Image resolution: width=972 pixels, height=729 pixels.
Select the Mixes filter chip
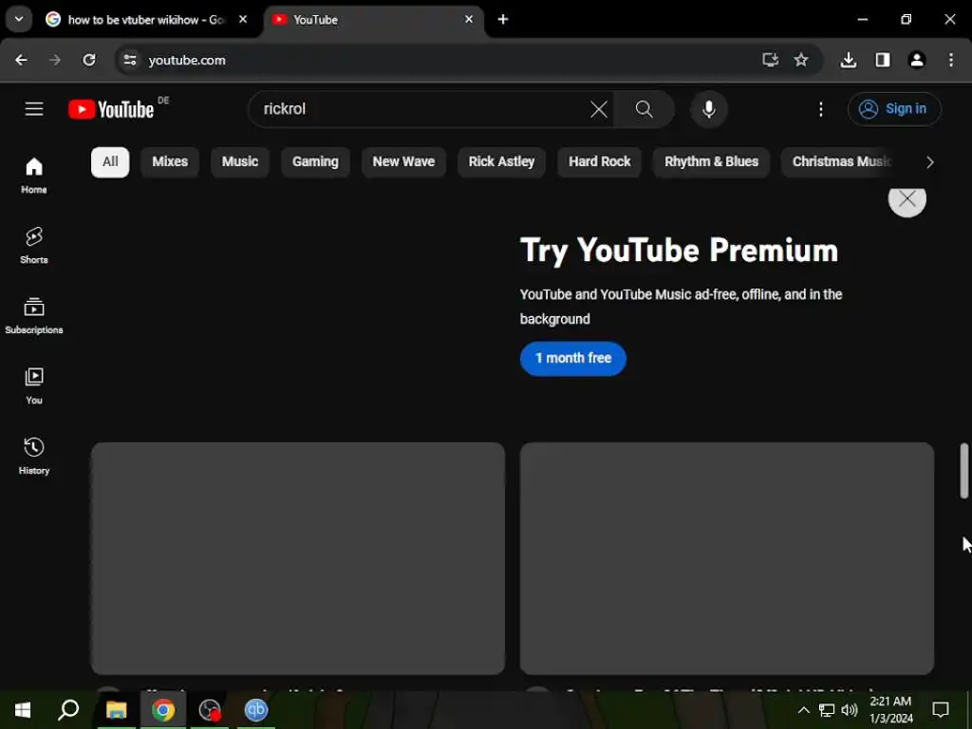[170, 161]
